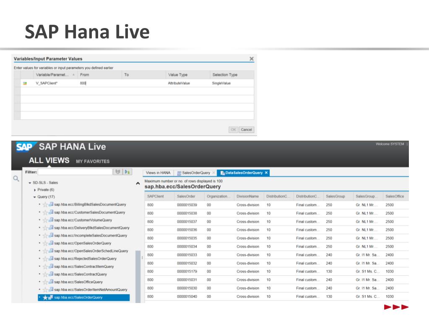429x321 pixels.
Task: Collapse the Query (17) node
Action: [34, 197]
